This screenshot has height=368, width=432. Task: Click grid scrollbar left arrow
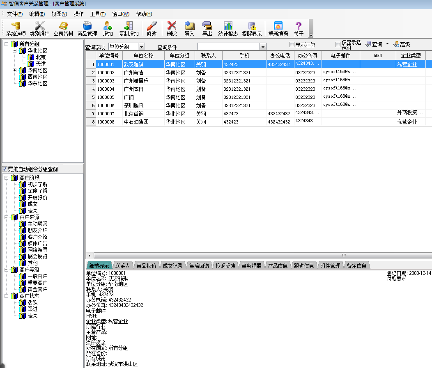tap(89, 255)
